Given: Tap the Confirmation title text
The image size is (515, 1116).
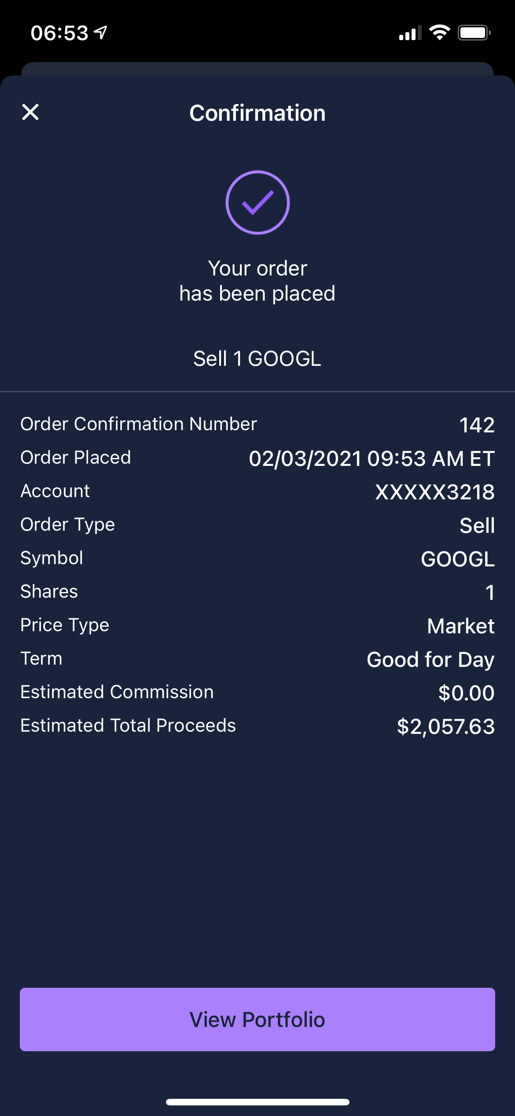Looking at the screenshot, I should point(257,113).
